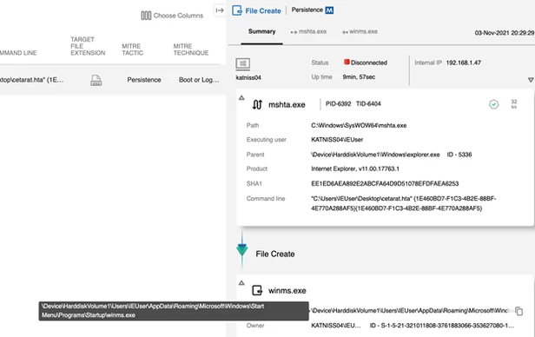The height and width of the screenshot is (337, 535).
Task: Copy the winms.exe path with copy icon
Action: coord(519,311)
